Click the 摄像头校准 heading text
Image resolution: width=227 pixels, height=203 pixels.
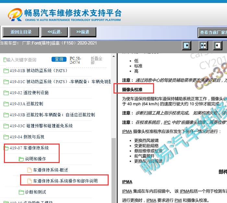pos(132,90)
